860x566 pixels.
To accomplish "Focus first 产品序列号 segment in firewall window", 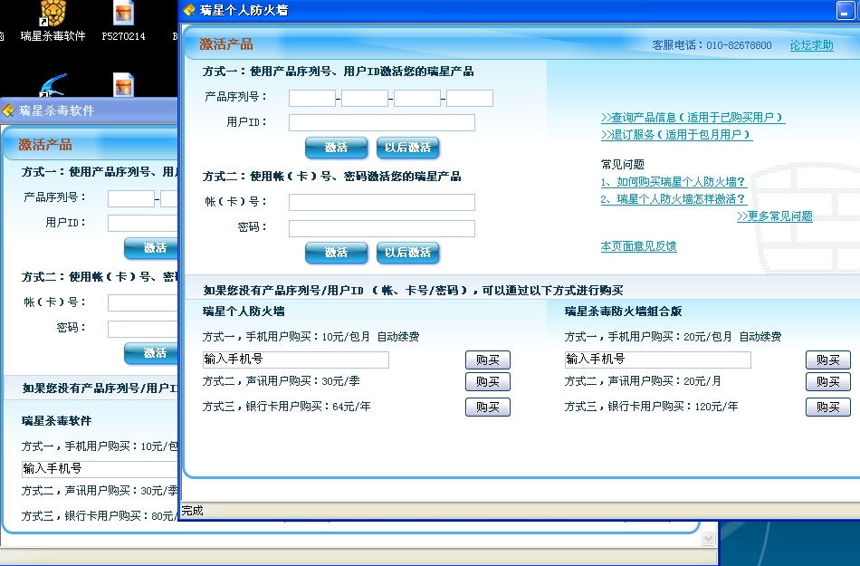I will 312,98.
